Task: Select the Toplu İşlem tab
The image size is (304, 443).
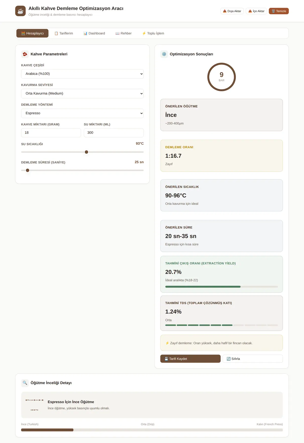Action: click(x=153, y=33)
